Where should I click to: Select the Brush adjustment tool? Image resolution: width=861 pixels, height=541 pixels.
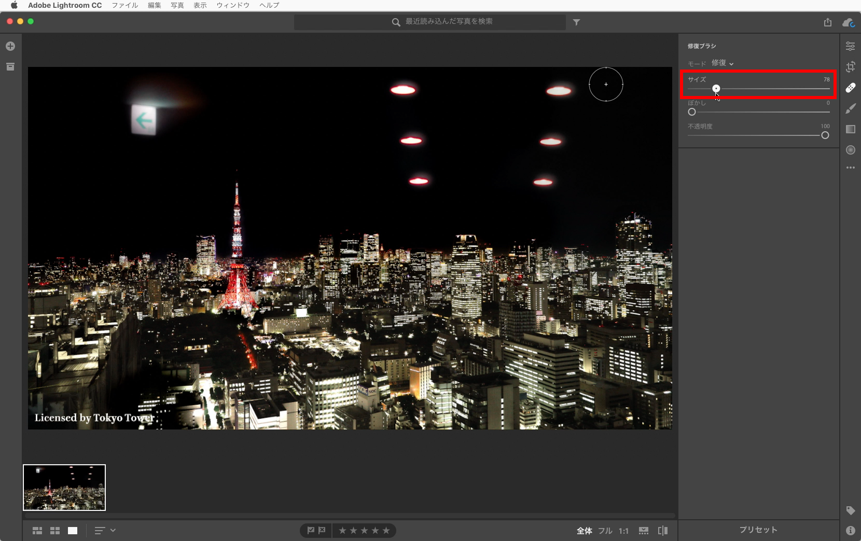[850, 108]
